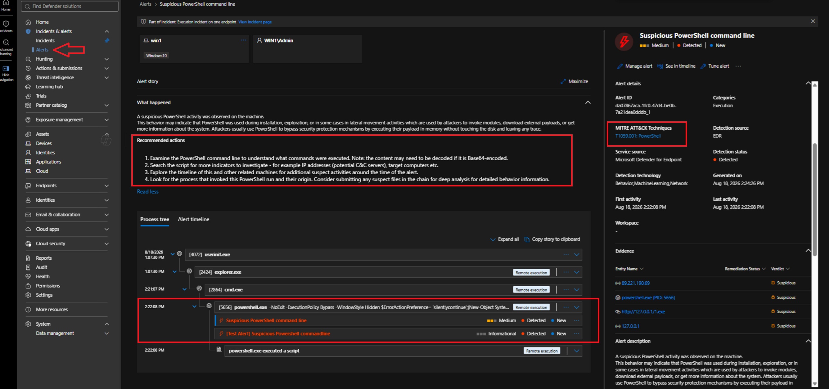Open Incidents shield in the far-left rail
829x389 pixels.
pos(6,26)
